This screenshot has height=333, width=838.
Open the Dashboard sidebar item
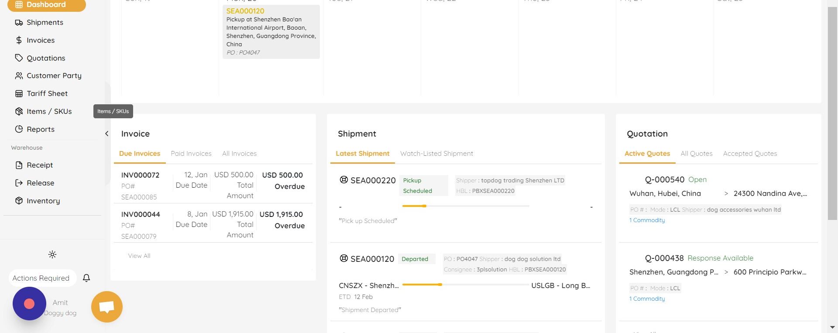pyautogui.click(x=46, y=5)
